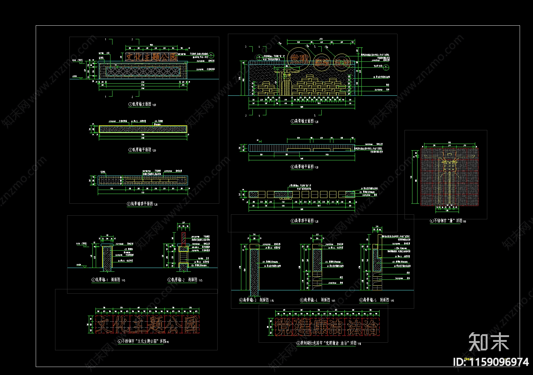Click the 不锈钢字 '文化主题公园' 详图 caption
Image resolution: width=533 pixels, height=375 pixels.
click(x=143, y=342)
